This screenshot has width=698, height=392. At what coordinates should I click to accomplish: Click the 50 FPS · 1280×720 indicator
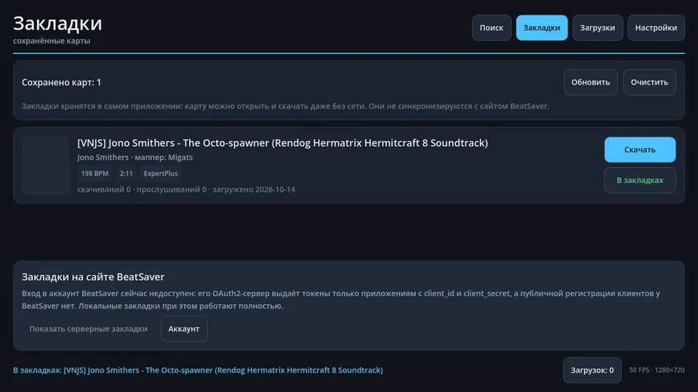pos(657,370)
